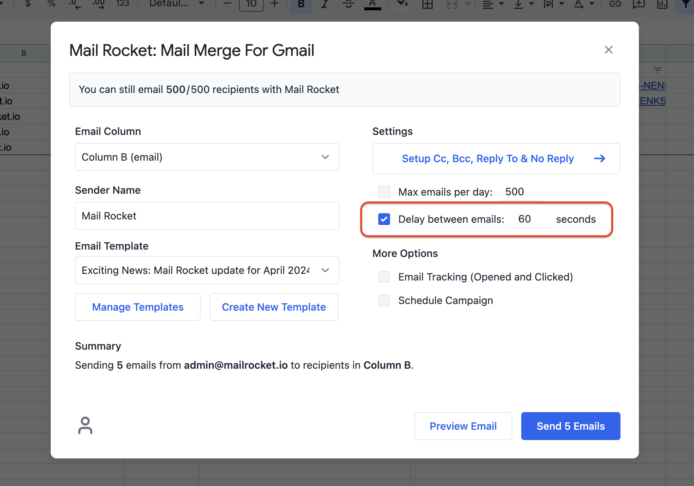This screenshot has height=486, width=694.
Task: Click the Sender Name input field
Action: click(x=207, y=216)
